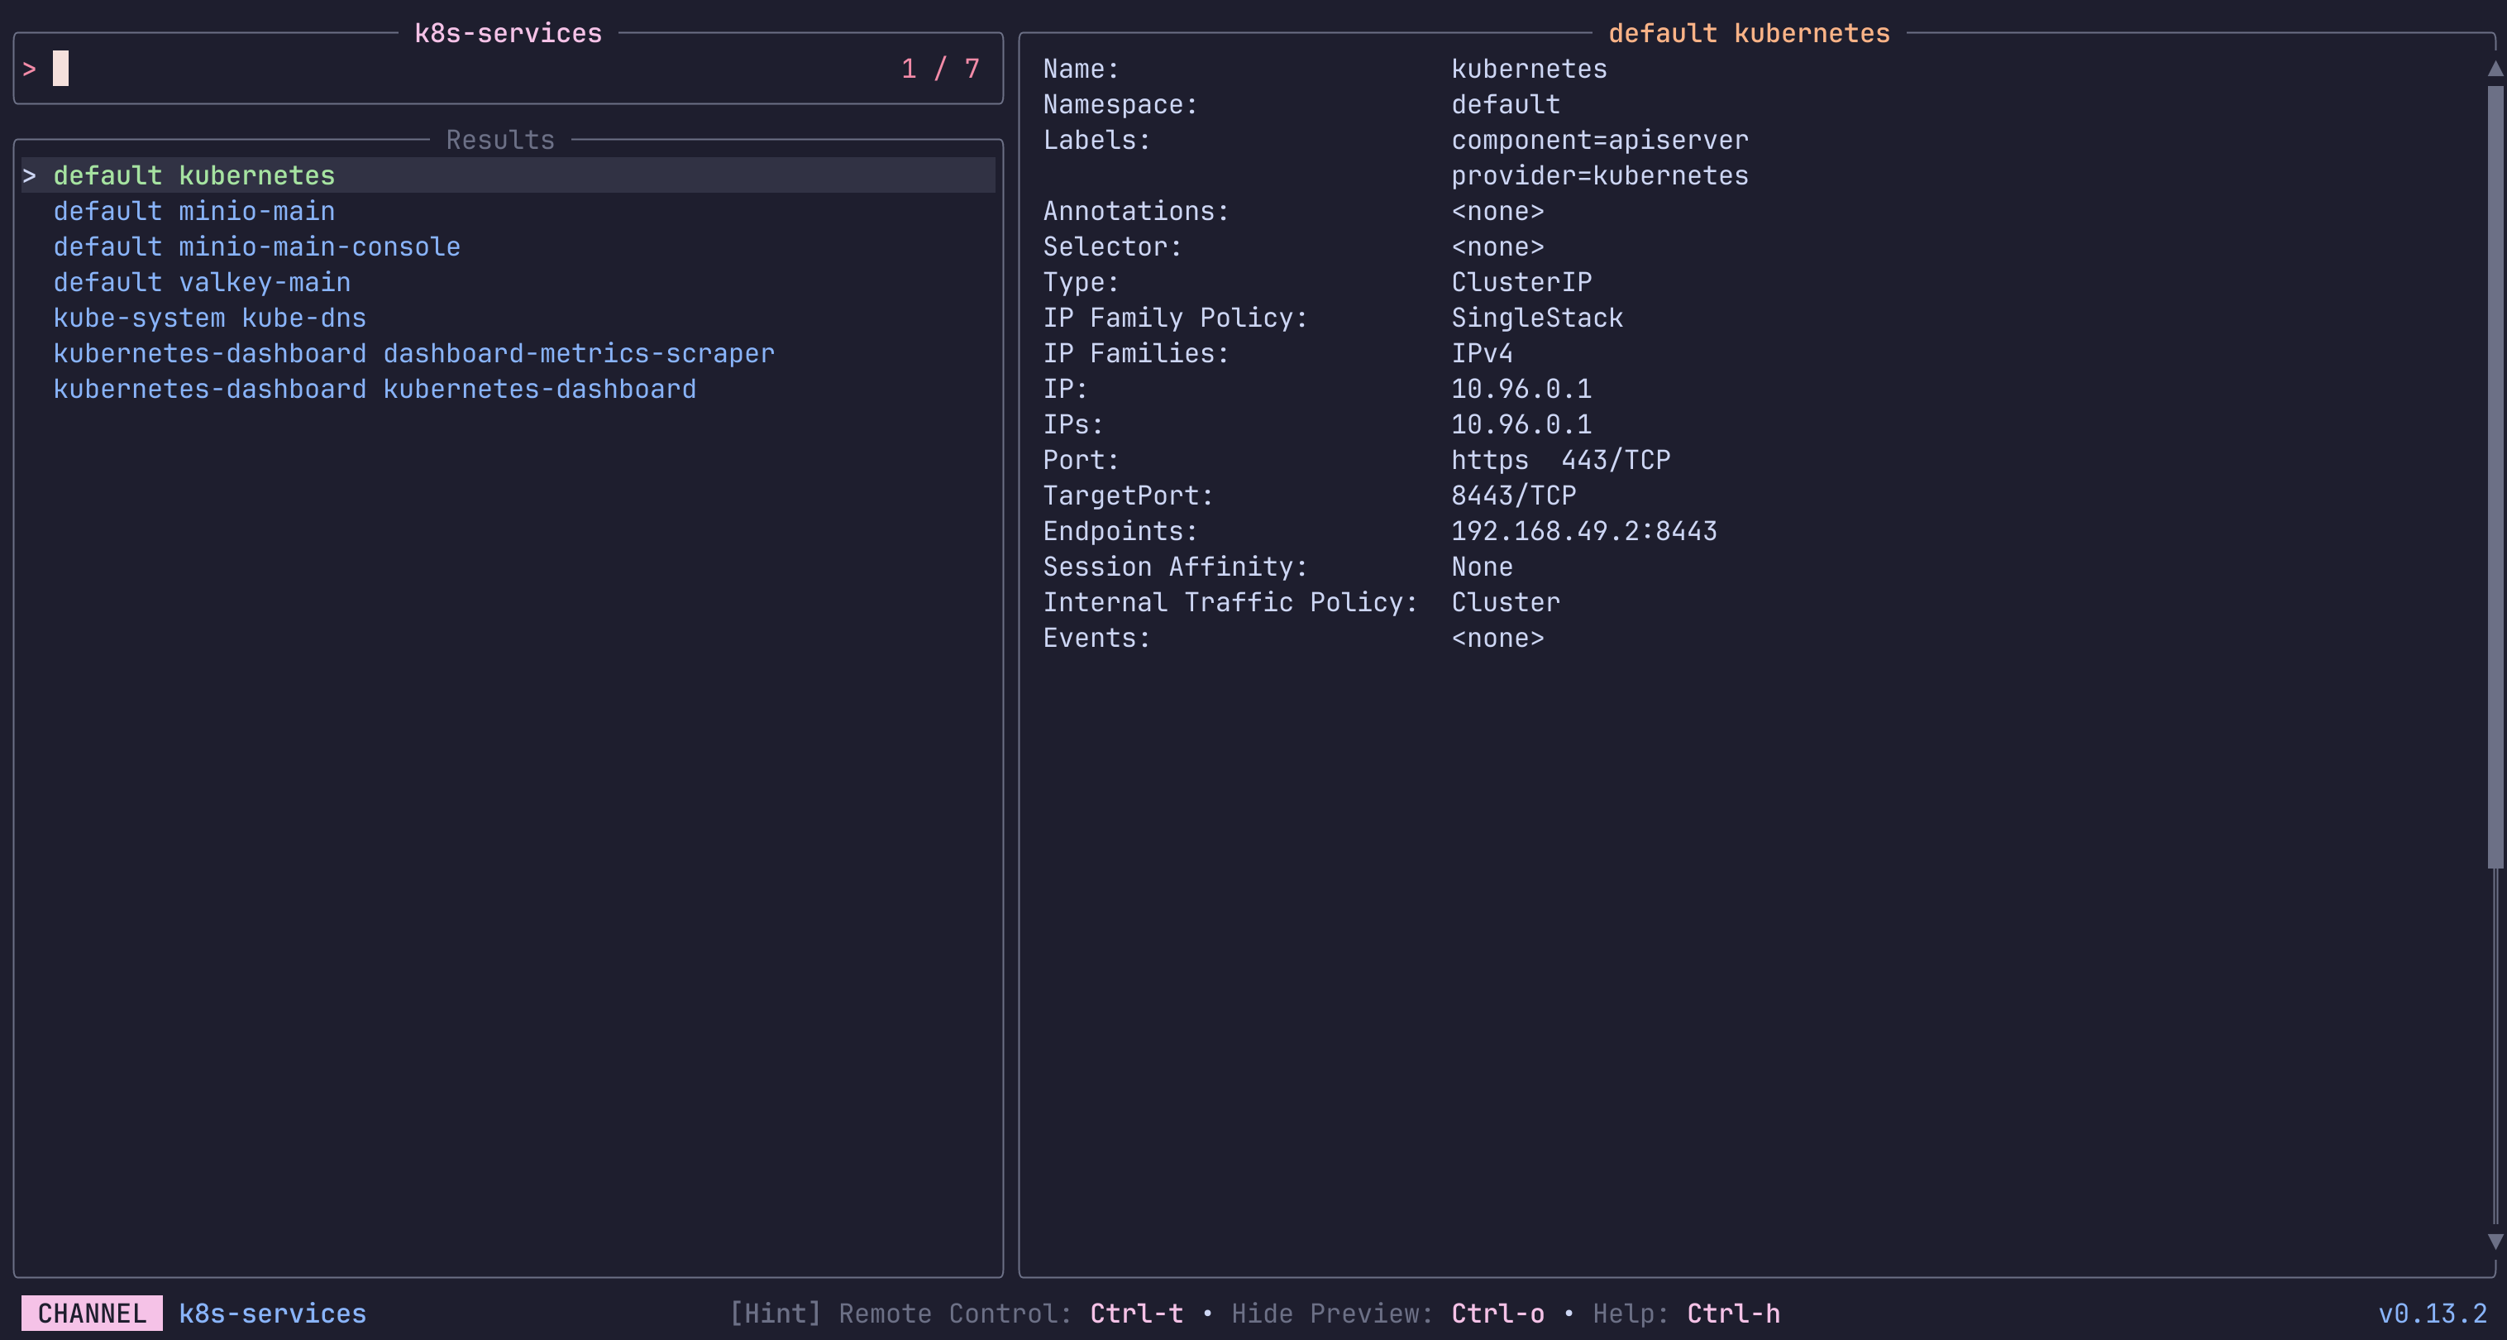This screenshot has width=2507, height=1340.
Task: Click the IPv4 families value
Action: click(1483, 353)
